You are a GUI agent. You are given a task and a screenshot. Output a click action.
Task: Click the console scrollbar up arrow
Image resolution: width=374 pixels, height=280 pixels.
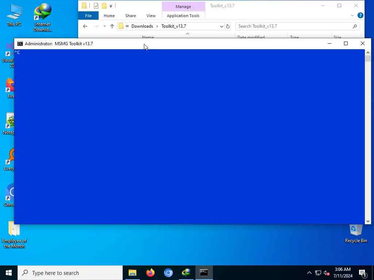coord(368,52)
